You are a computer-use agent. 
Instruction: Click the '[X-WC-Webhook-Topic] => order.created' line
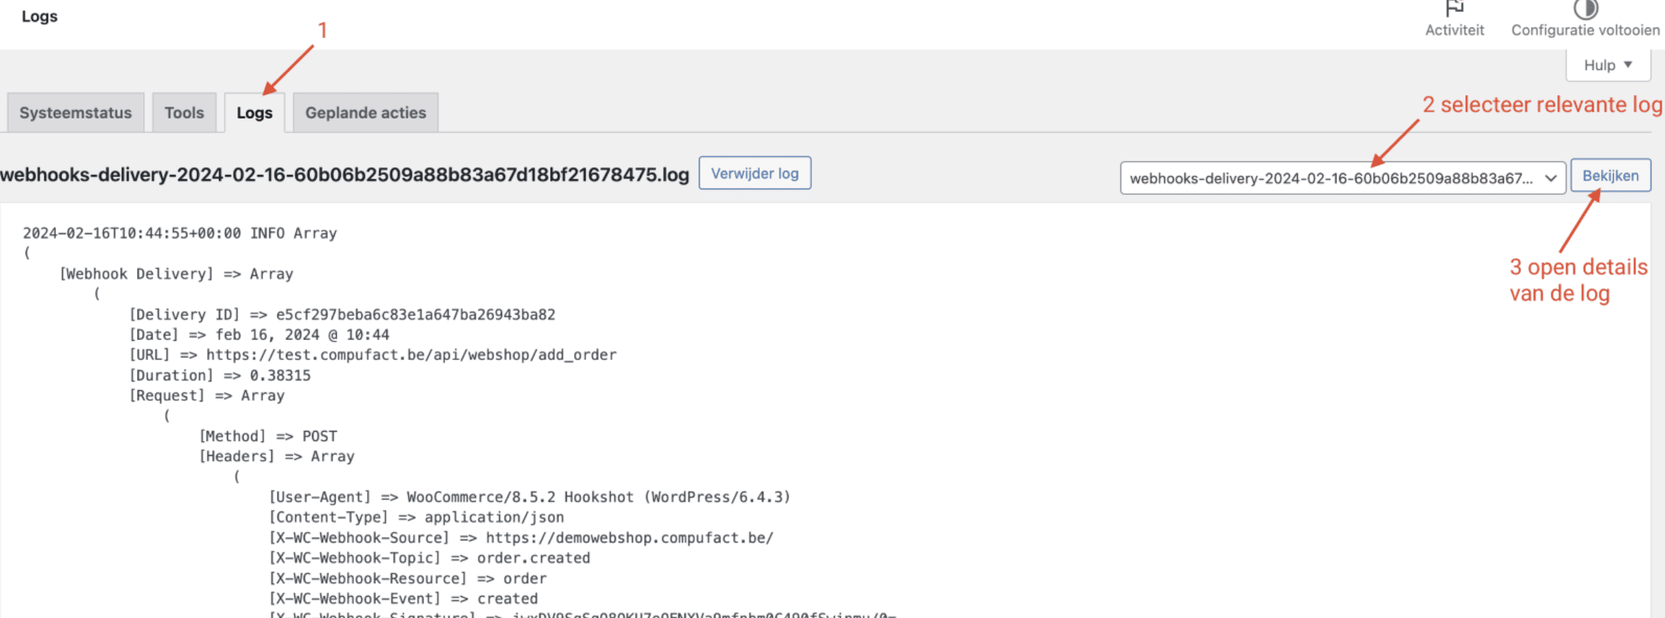(x=429, y=558)
